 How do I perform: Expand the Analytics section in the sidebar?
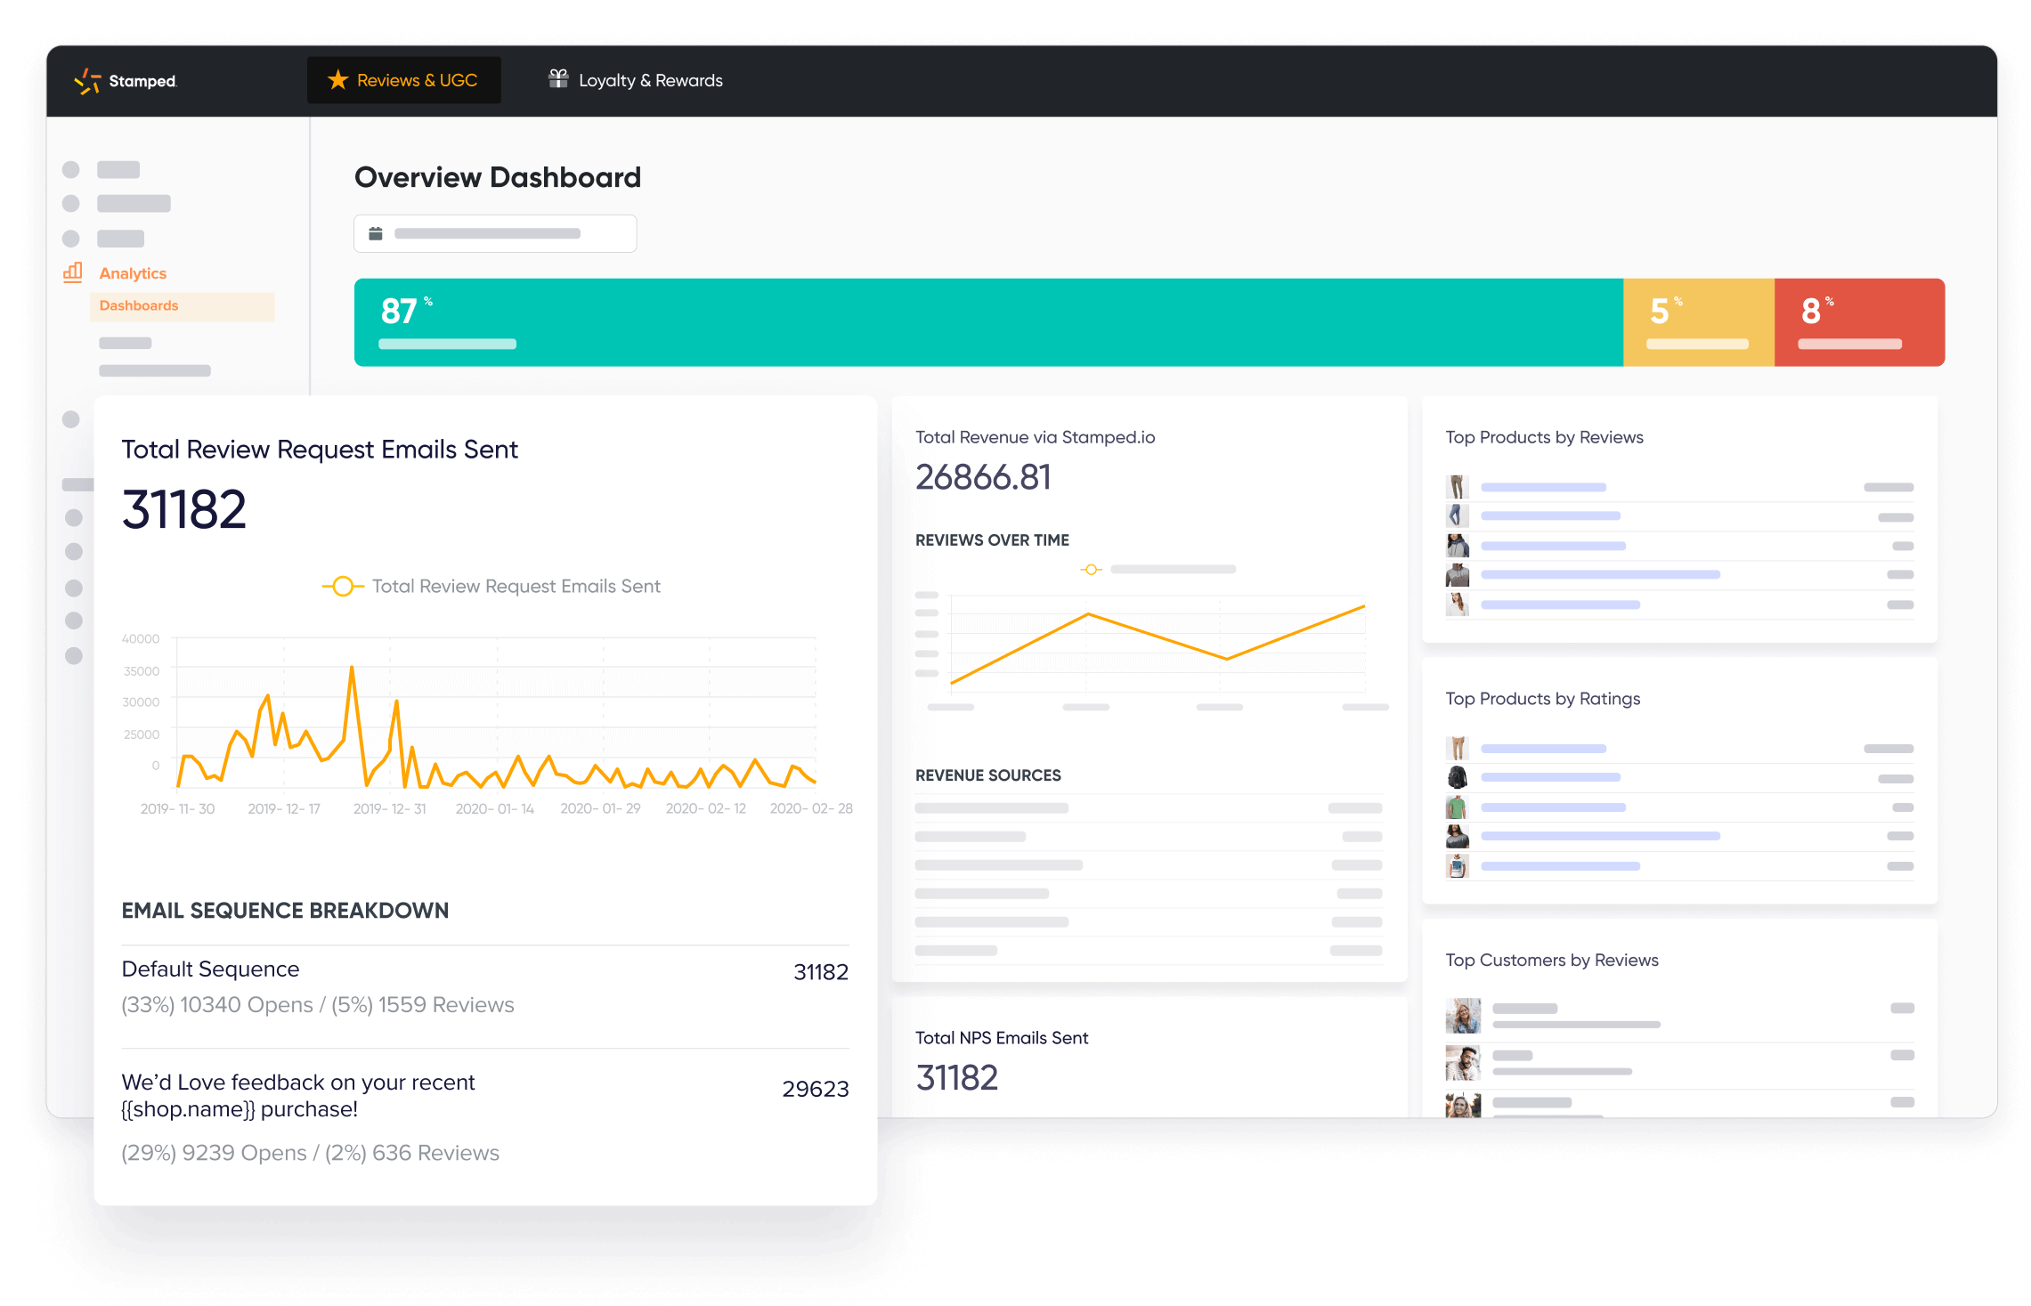(132, 272)
